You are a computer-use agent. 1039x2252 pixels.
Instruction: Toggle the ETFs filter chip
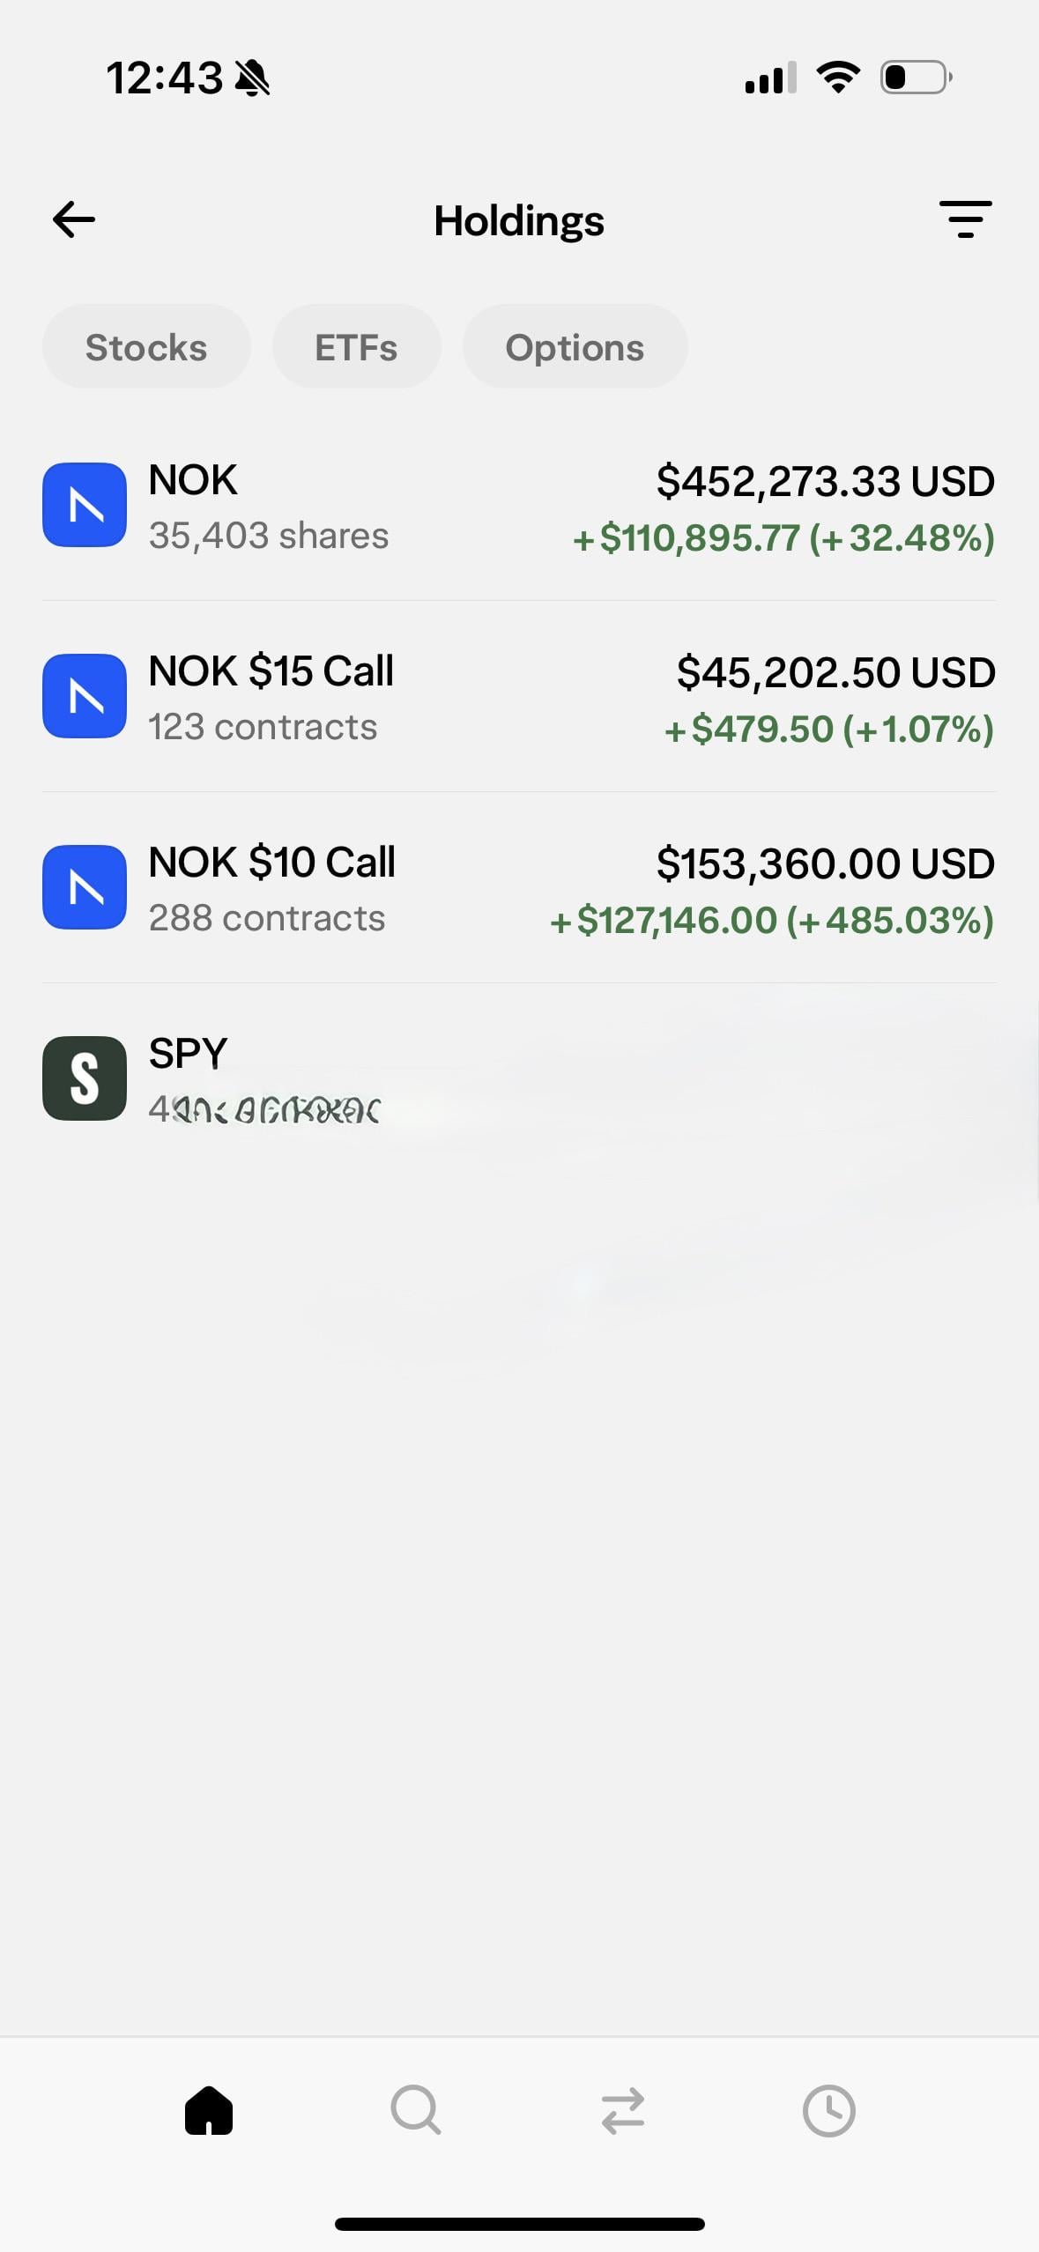point(356,347)
